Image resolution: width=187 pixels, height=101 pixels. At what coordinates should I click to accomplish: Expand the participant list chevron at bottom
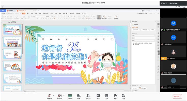click(173, 87)
